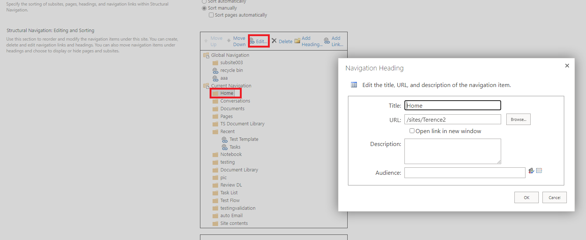Image resolution: width=586 pixels, height=240 pixels.
Task: Select the testingvalidation item
Action: [x=238, y=208]
